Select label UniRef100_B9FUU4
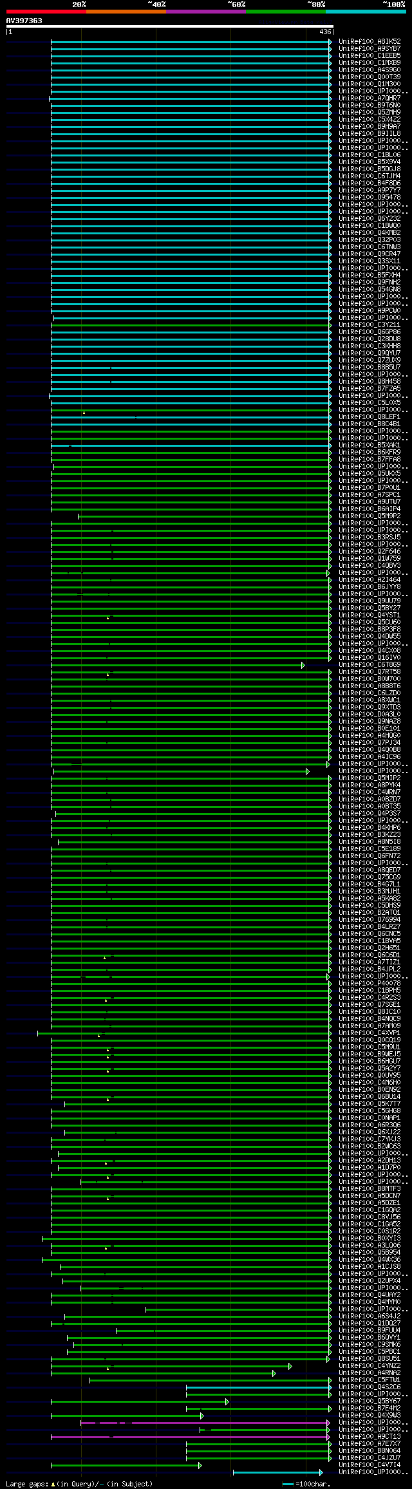The height and width of the screenshot is (1489, 412). click(x=370, y=1331)
